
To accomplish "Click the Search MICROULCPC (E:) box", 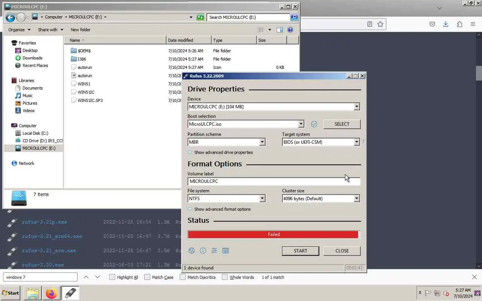I will (249, 17).
